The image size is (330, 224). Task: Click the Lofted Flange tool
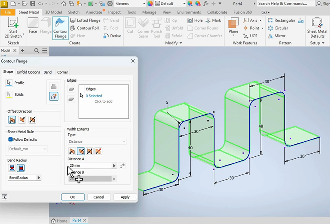pos(85,20)
